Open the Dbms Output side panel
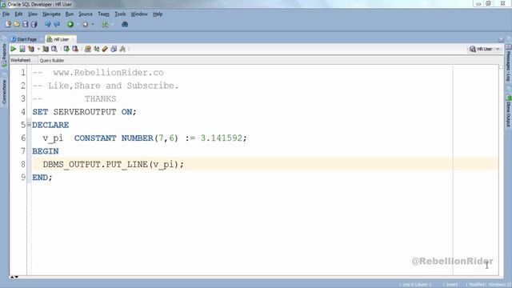 509,112
